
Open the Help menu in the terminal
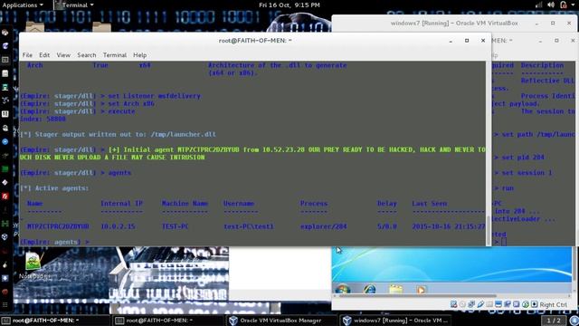pos(140,55)
